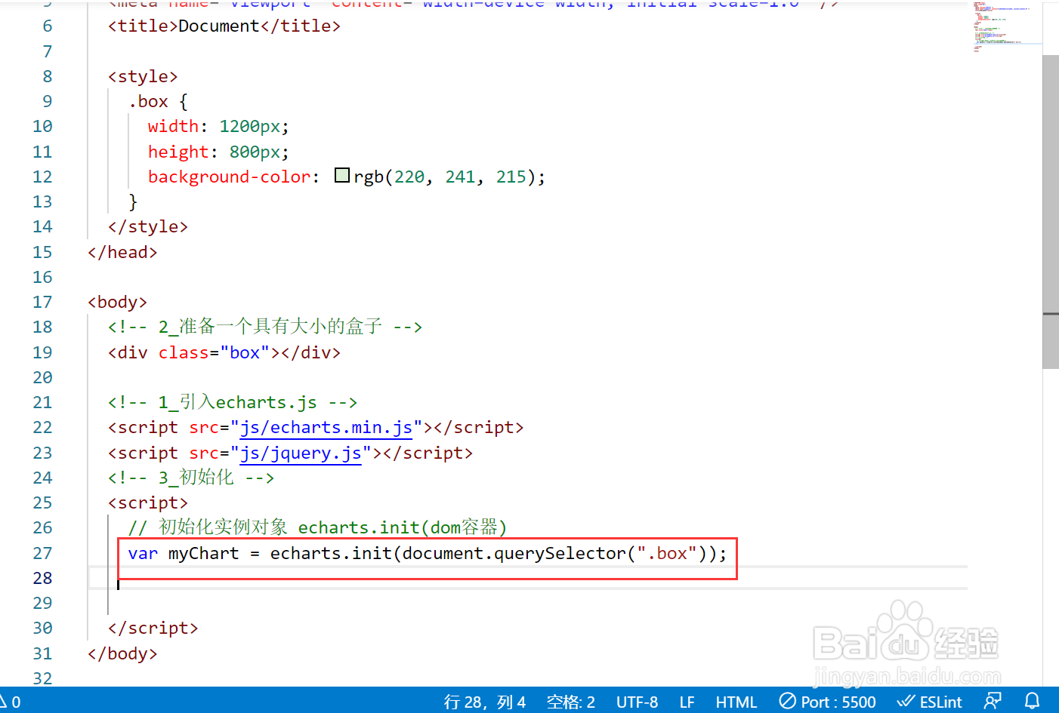Open the js/echarts.min.js link
Image resolution: width=1059 pixels, height=713 pixels.
[x=326, y=428]
